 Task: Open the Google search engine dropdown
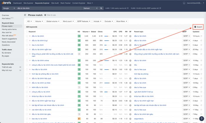click(x=9, y=8)
